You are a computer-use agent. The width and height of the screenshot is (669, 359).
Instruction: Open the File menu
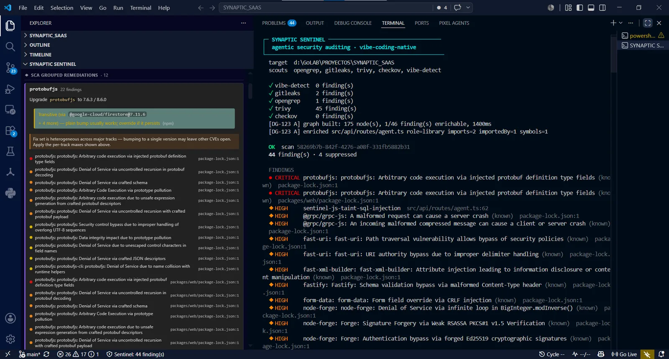[23, 8]
